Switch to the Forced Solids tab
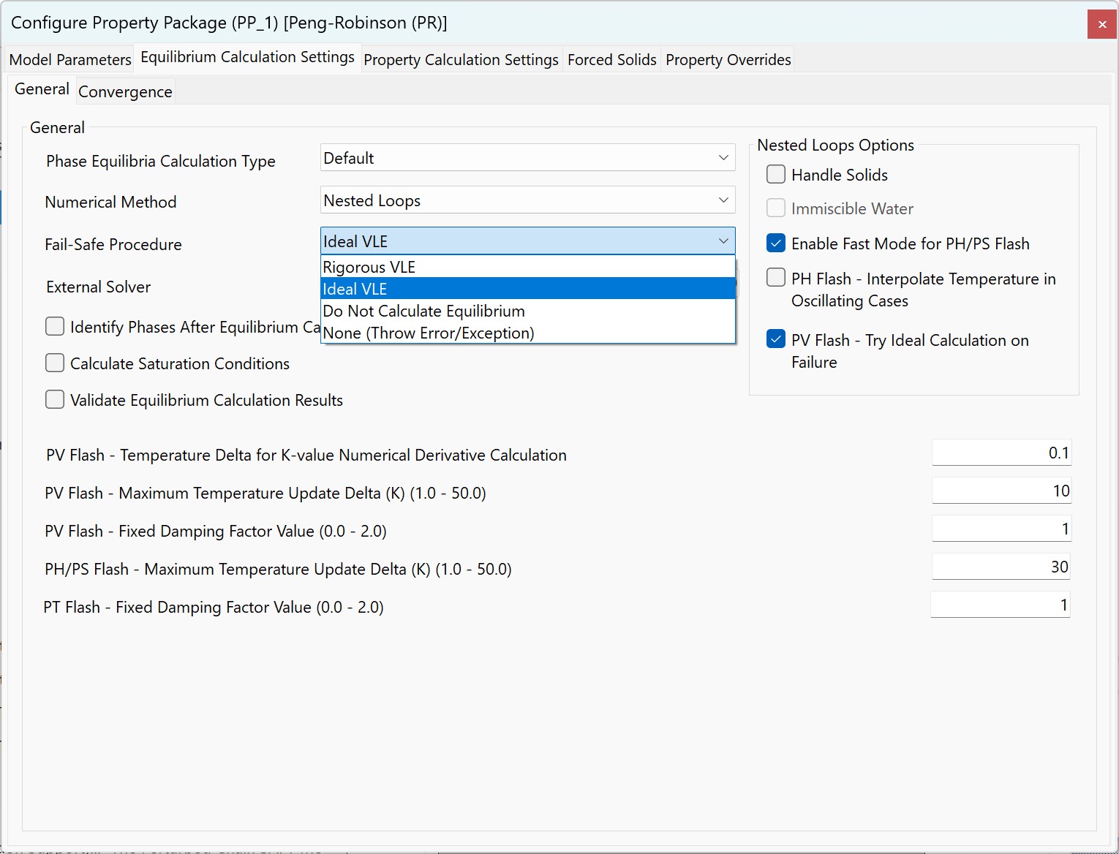The height and width of the screenshot is (854, 1119). [x=611, y=59]
